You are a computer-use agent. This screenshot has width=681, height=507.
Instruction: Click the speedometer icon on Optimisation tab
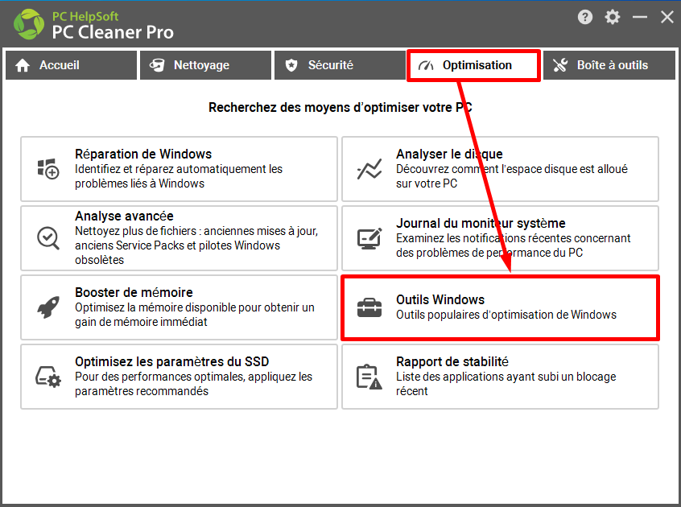tap(426, 65)
